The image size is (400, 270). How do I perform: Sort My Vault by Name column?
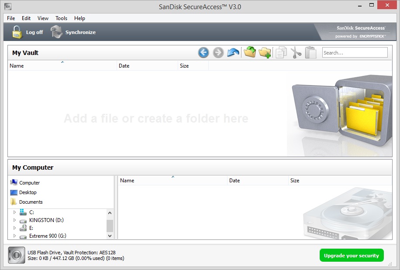(62, 65)
